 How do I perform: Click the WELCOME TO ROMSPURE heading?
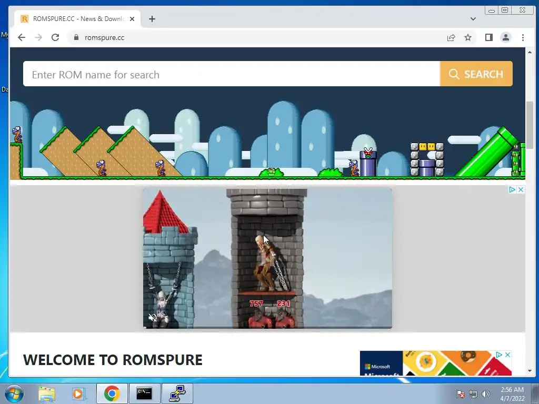pyautogui.click(x=113, y=360)
